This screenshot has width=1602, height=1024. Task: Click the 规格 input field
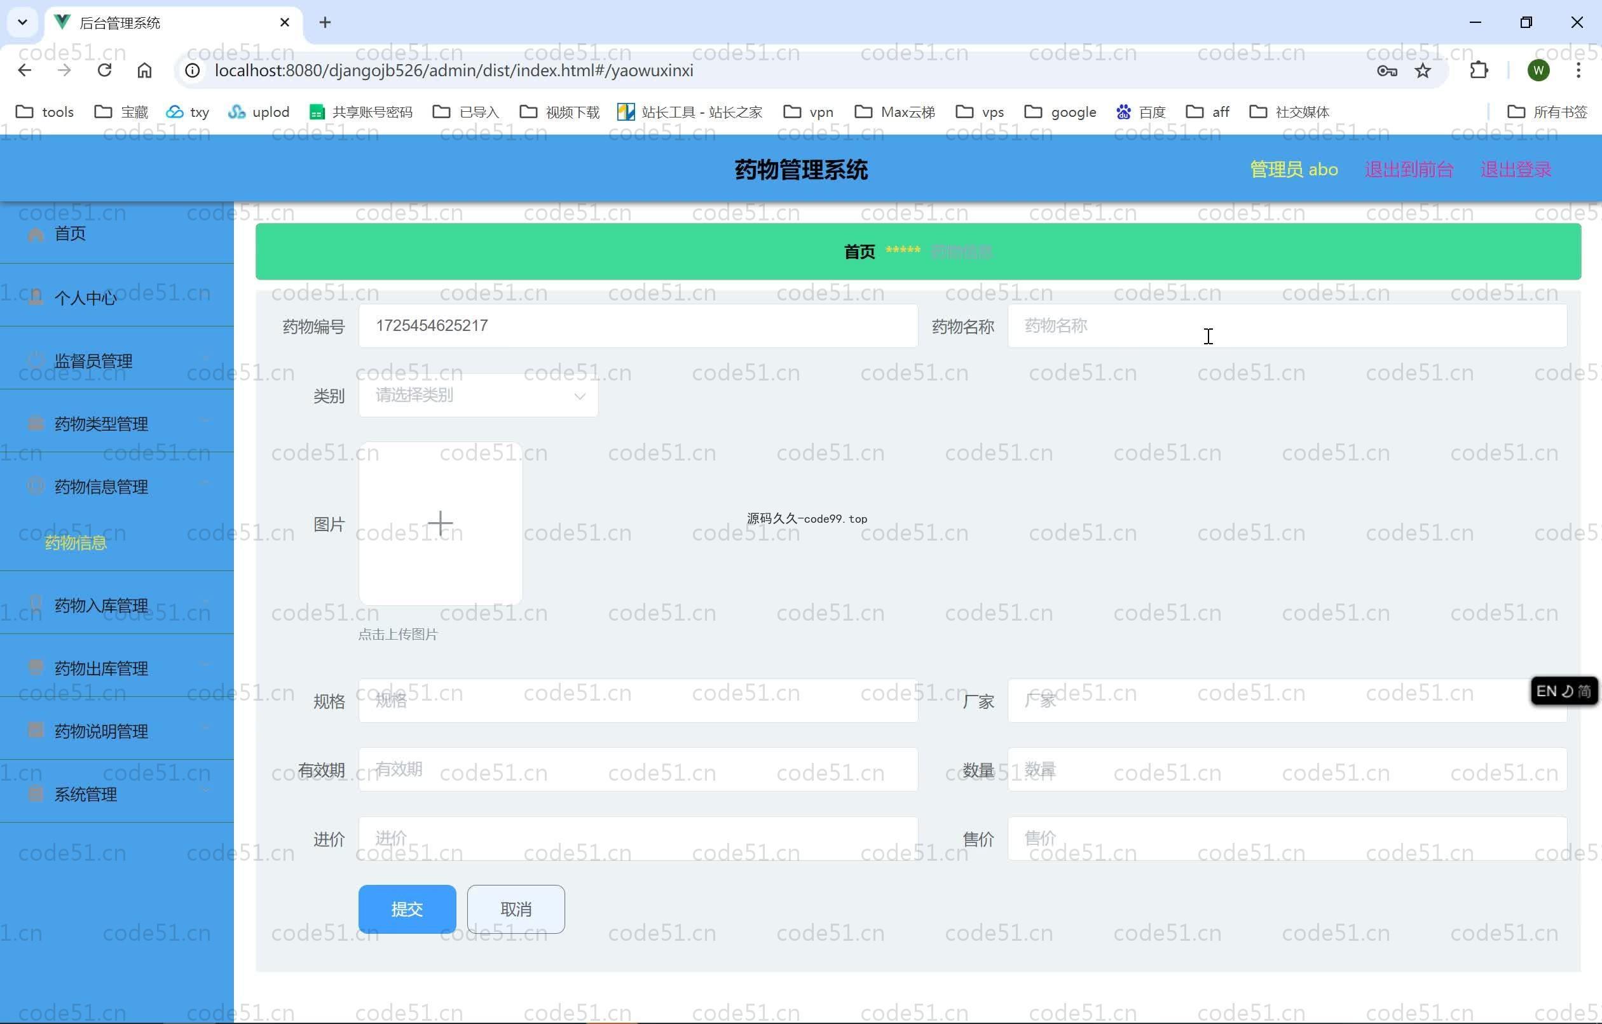[638, 700]
